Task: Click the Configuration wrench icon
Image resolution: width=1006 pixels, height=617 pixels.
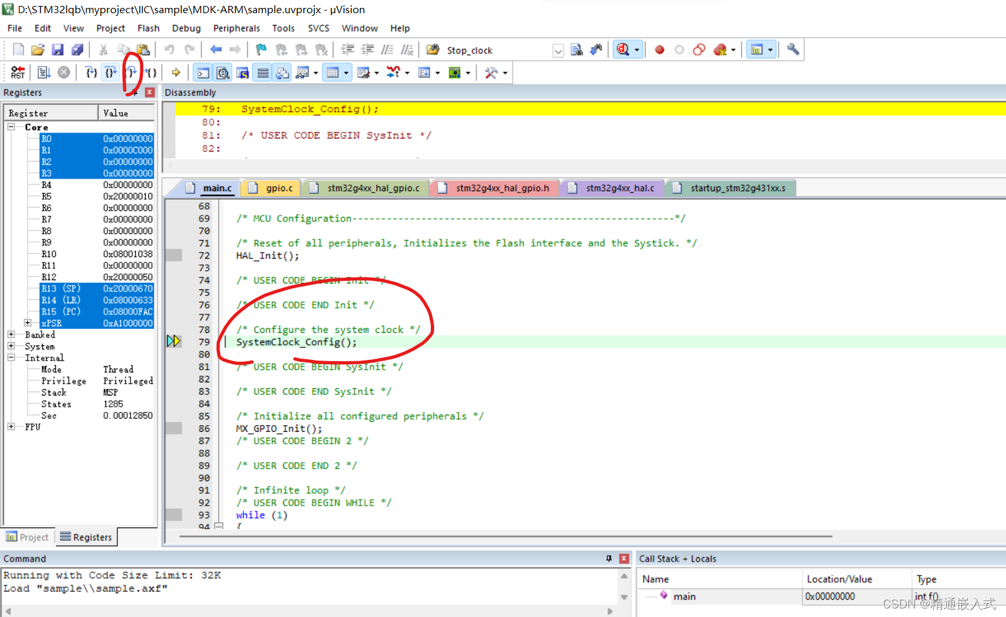Action: pyautogui.click(x=793, y=49)
